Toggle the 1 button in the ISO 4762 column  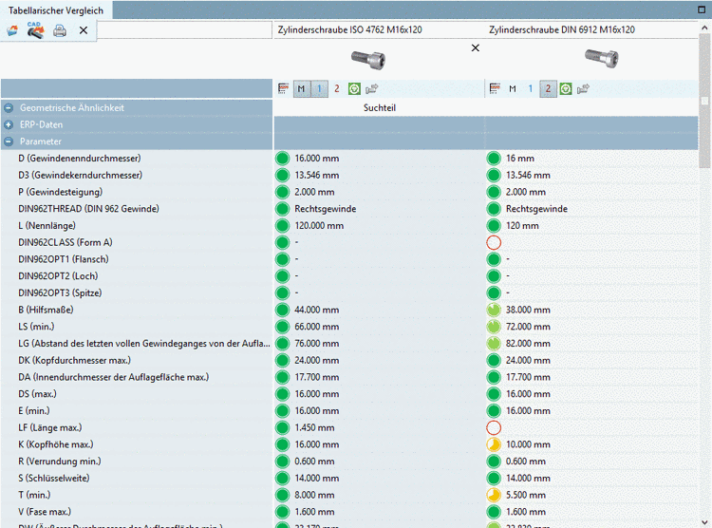319,88
